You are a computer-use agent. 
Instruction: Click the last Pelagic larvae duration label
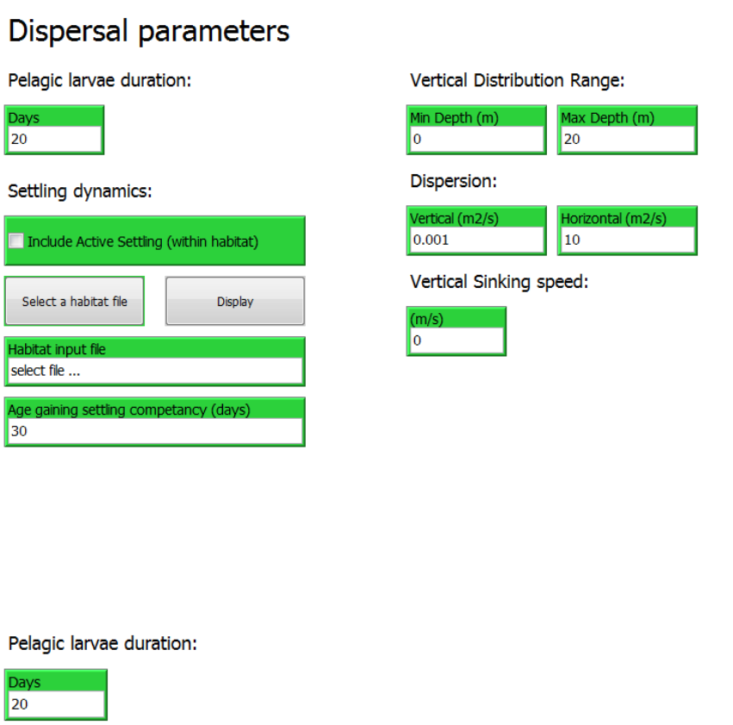click(x=102, y=643)
